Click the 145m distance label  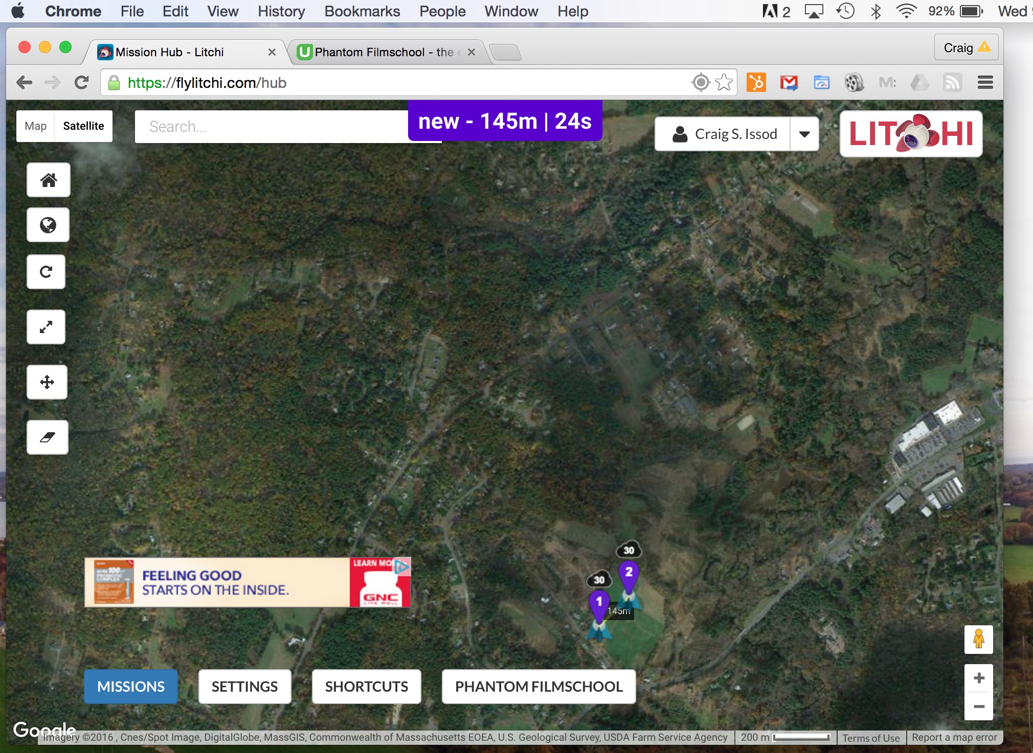tap(619, 611)
